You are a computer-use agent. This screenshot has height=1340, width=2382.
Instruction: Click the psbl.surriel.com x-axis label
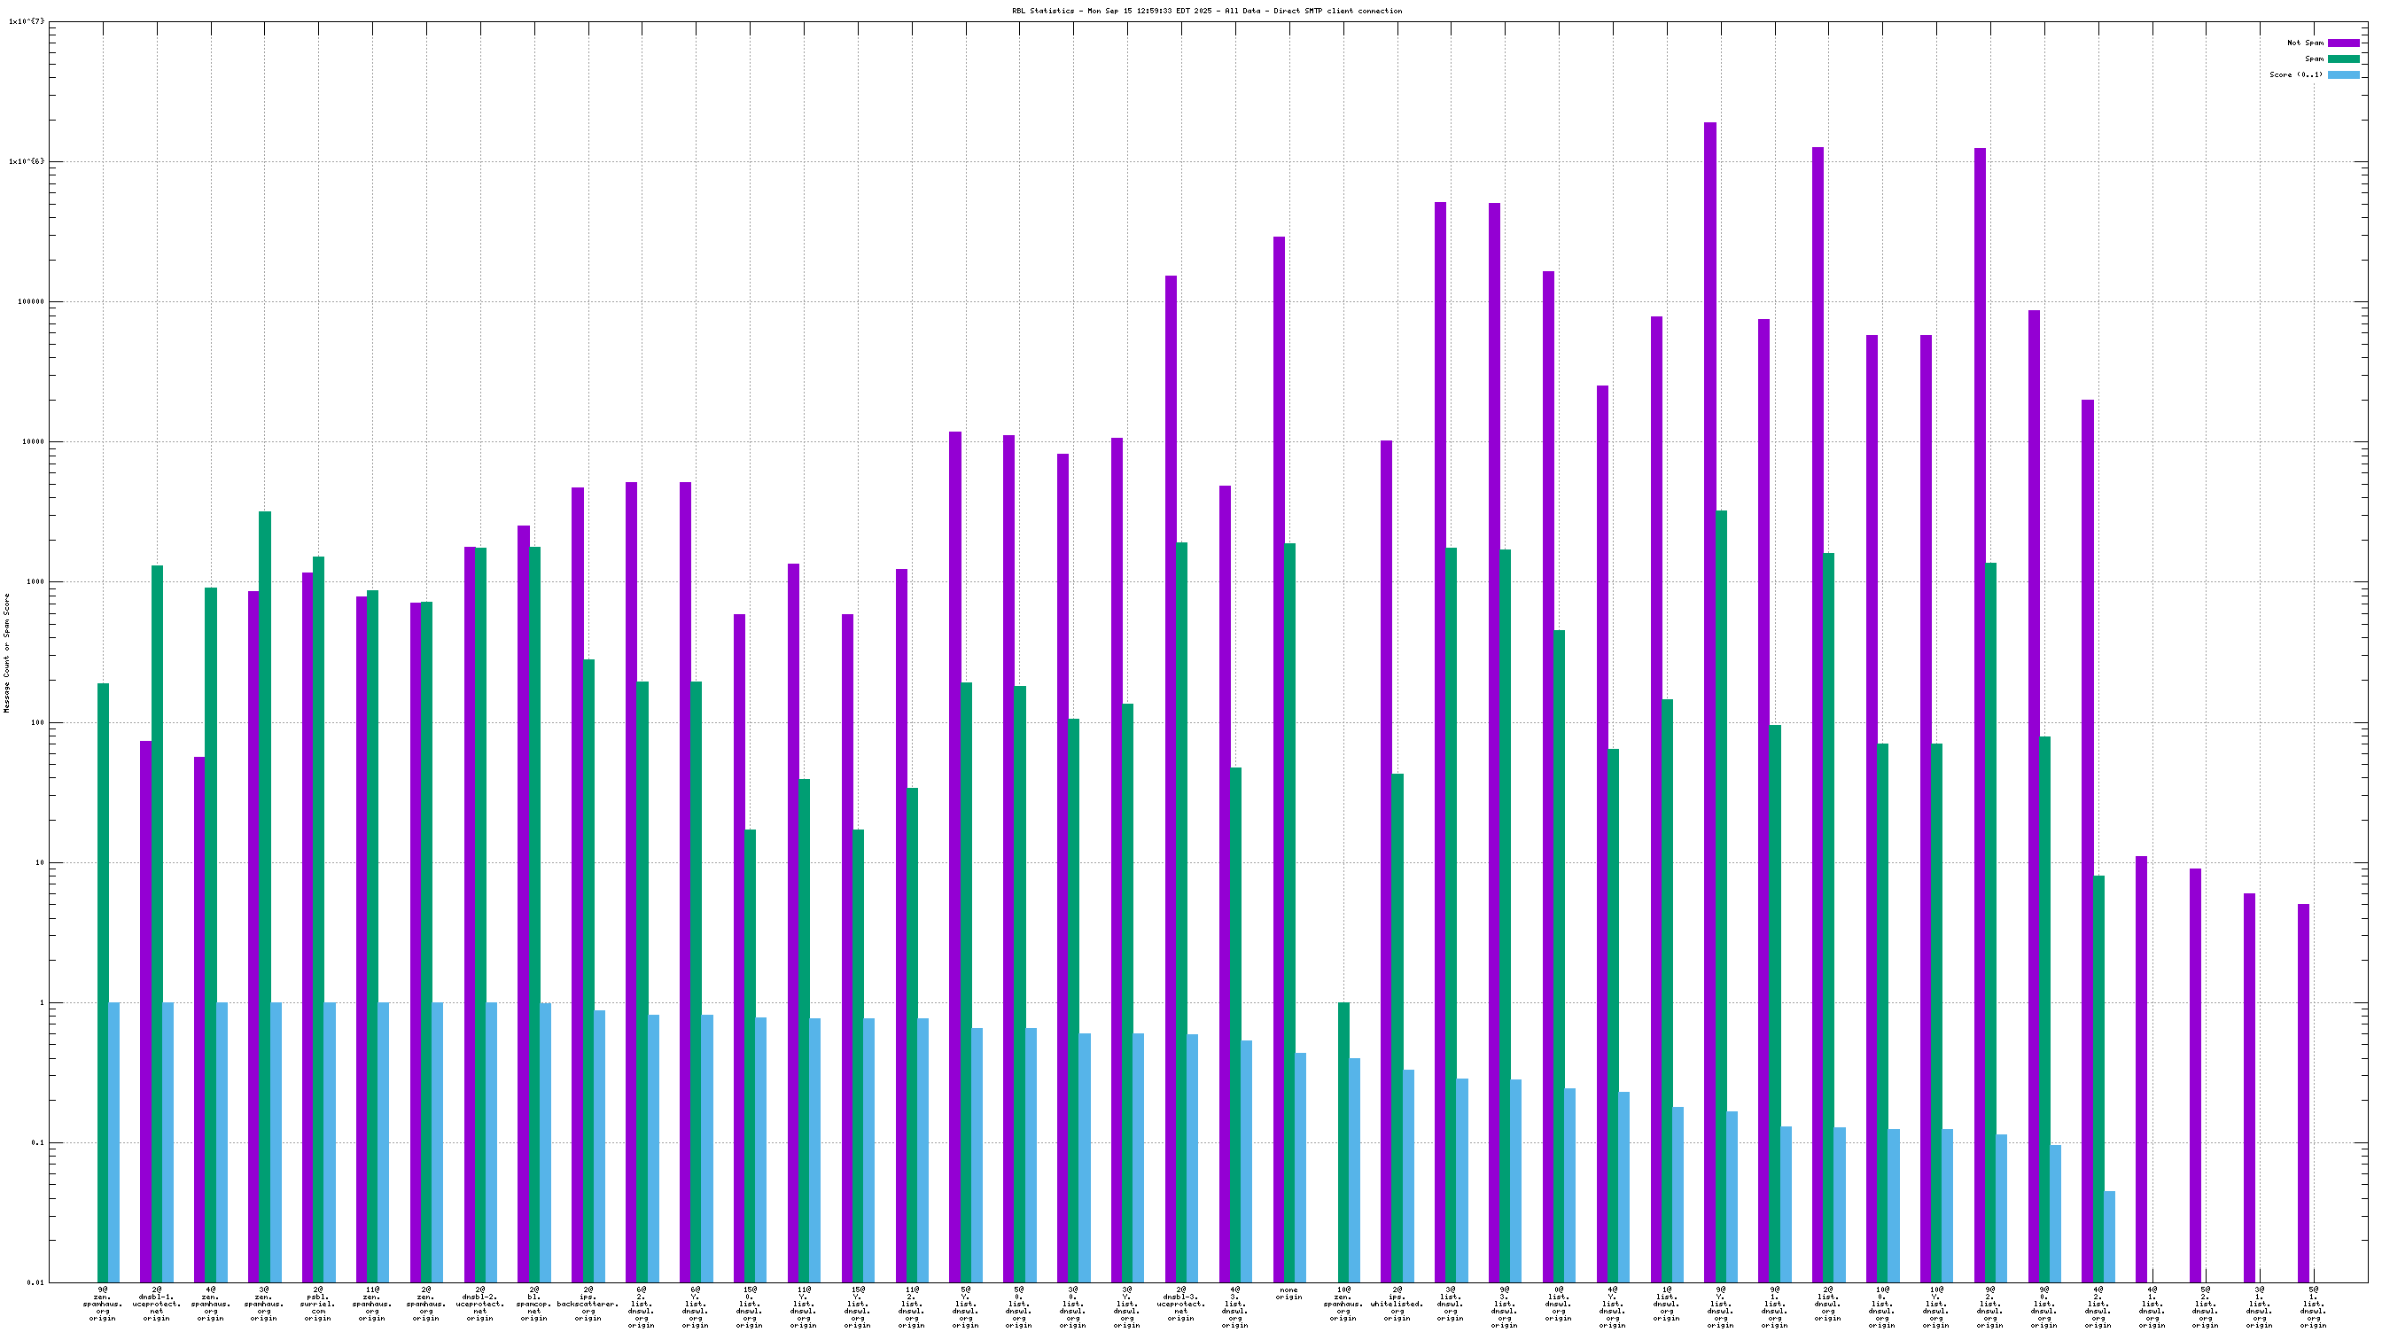point(317,1303)
